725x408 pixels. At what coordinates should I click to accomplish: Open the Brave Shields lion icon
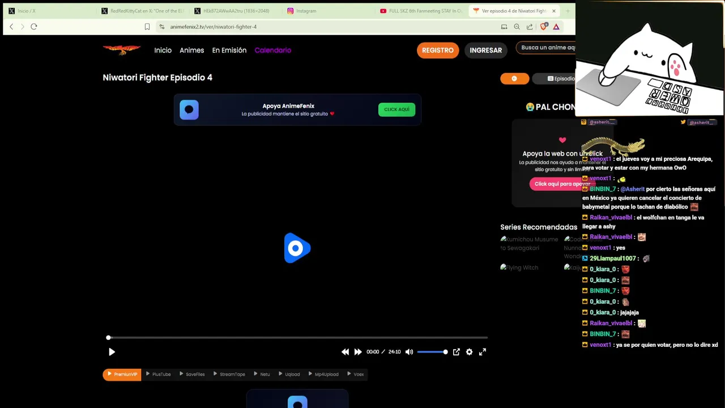pos(544,27)
